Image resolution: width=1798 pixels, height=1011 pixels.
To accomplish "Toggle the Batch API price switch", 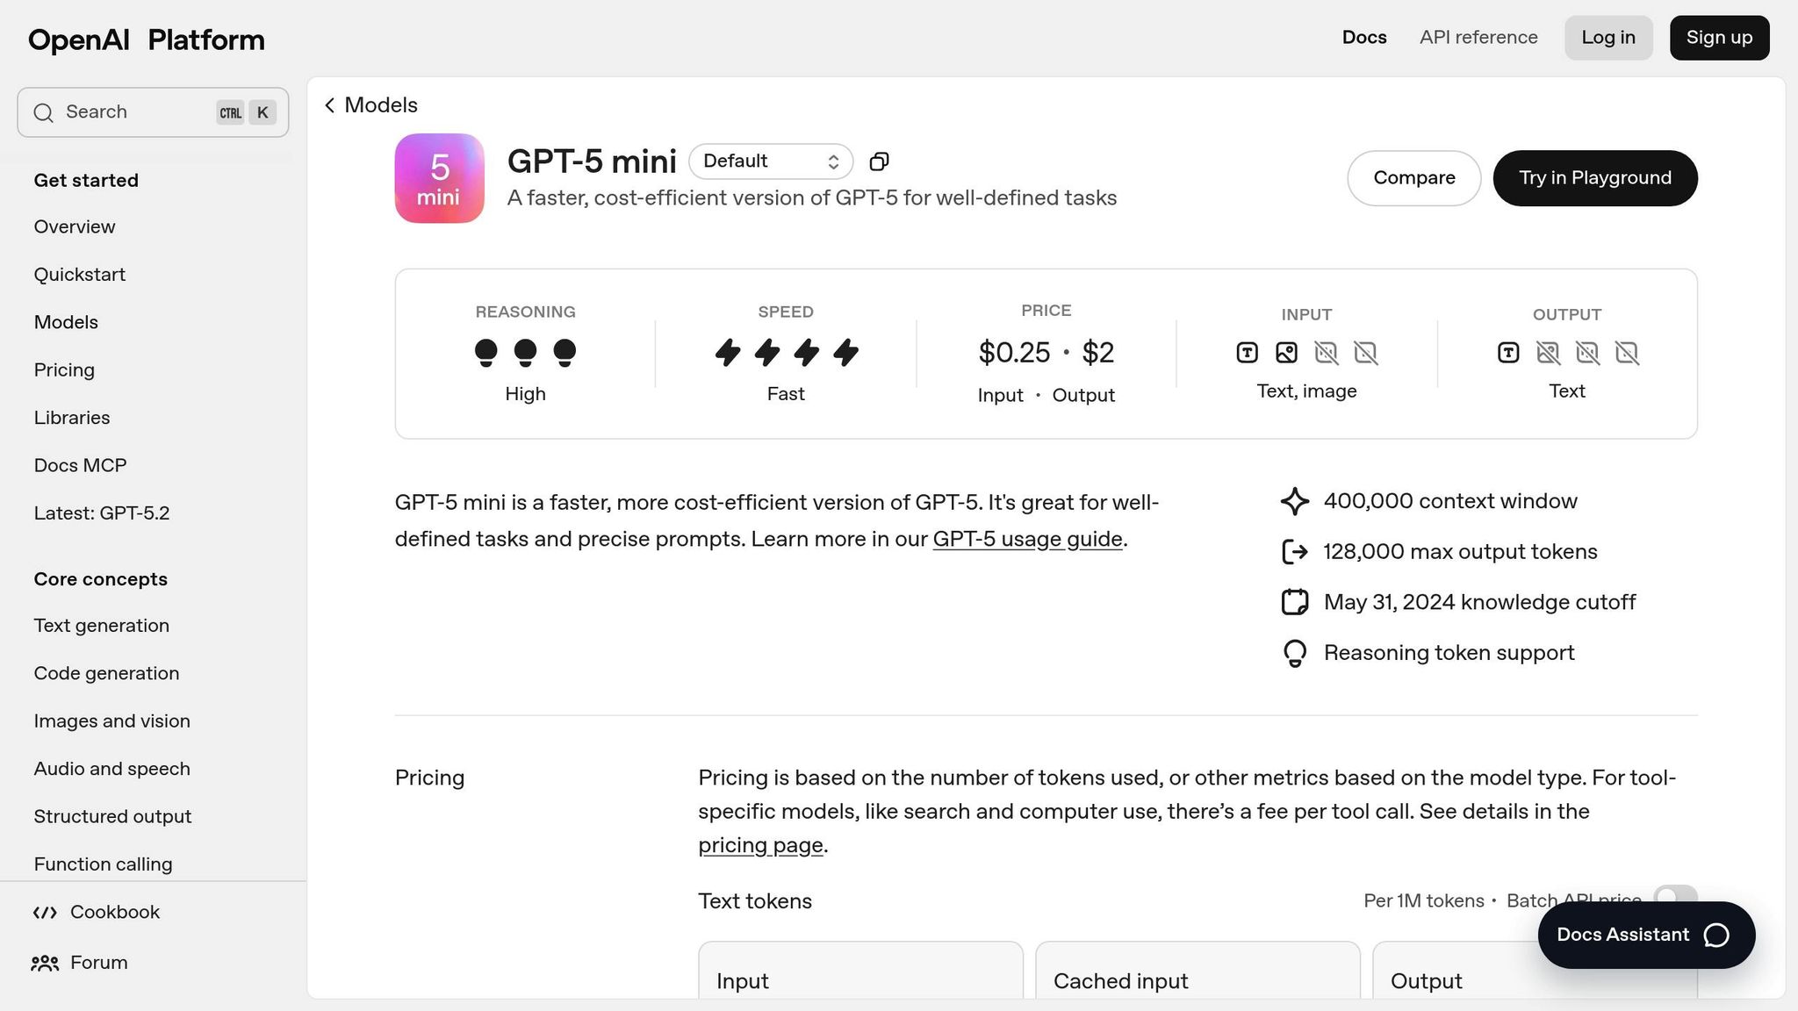I will coord(1674,896).
